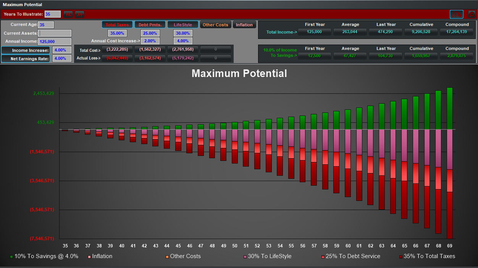Click Savings First Year 12,500

click(x=315, y=56)
